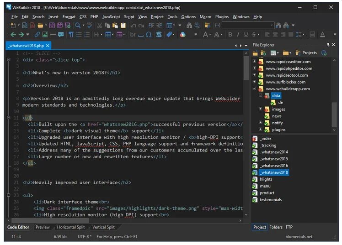This screenshot has height=245, width=342.
Task: Click the binoculars Find icon
Action: [189, 26]
